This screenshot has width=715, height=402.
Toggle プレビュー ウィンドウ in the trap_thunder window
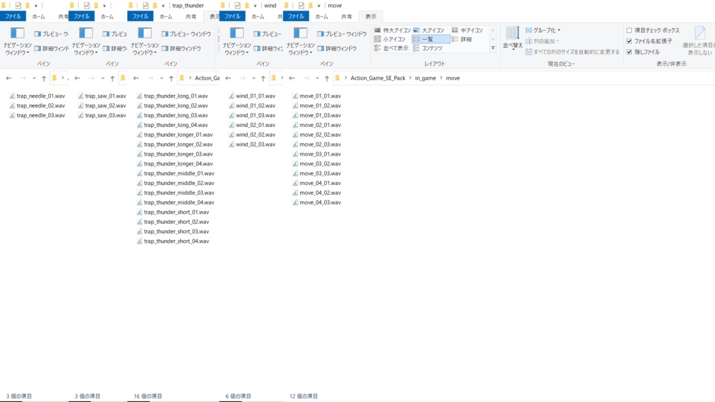(186, 34)
